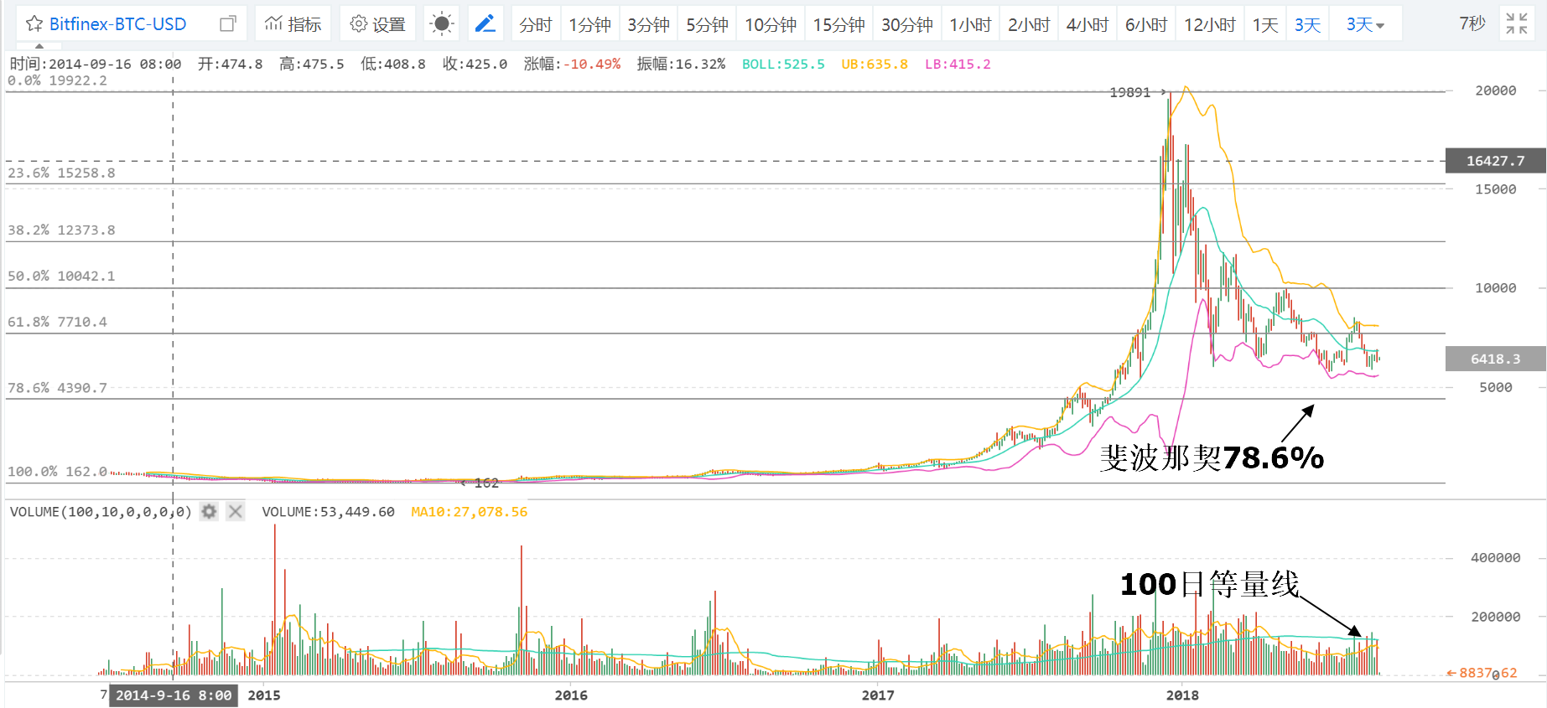Click the 400000 volume axis label
The width and height of the screenshot is (1547, 708).
tap(1495, 557)
